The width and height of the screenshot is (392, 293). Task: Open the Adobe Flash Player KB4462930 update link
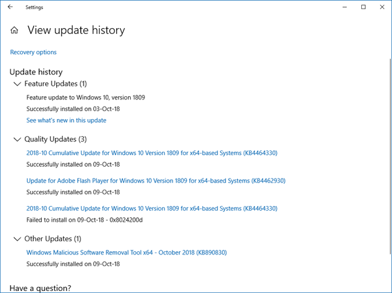(155, 181)
